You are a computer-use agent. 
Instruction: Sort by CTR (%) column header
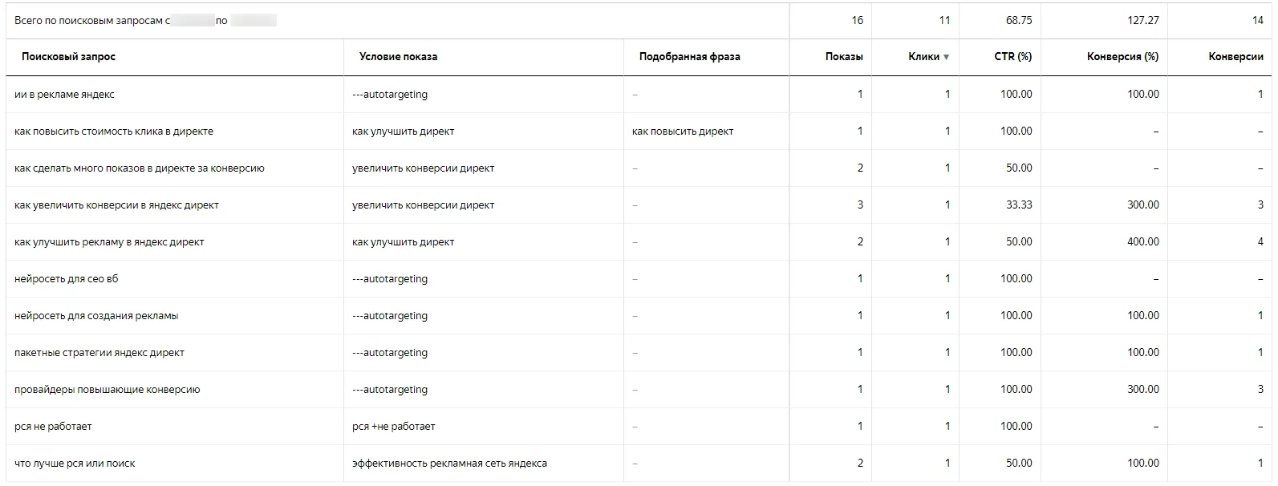pyautogui.click(x=1013, y=57)
